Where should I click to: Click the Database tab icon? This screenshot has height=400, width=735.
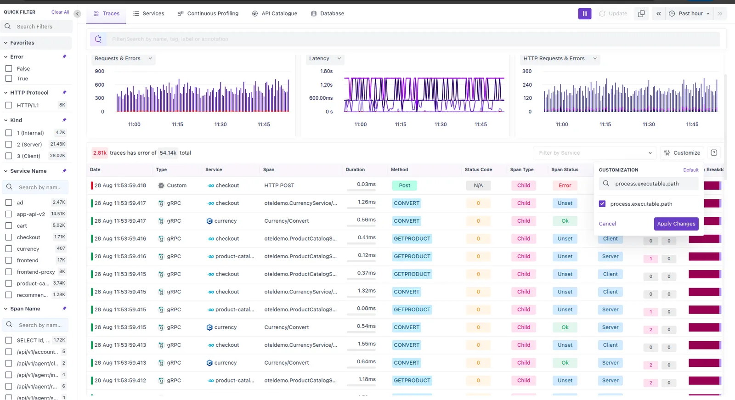tap(314, 14)
